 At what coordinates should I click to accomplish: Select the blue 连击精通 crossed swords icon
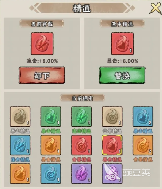click(20, 145)
